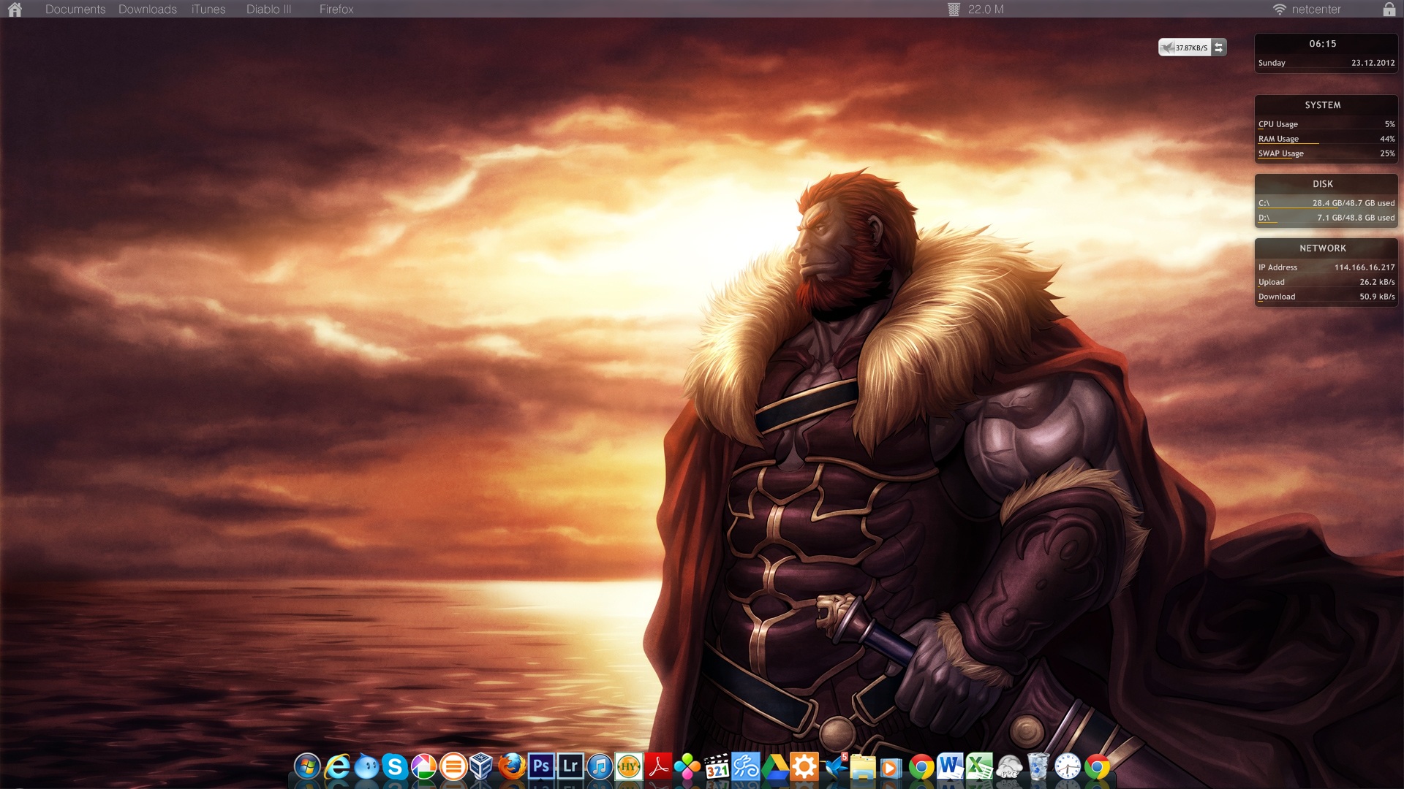
Task: Switch to Microsoft Excel in dock
Action: (979, 767)
